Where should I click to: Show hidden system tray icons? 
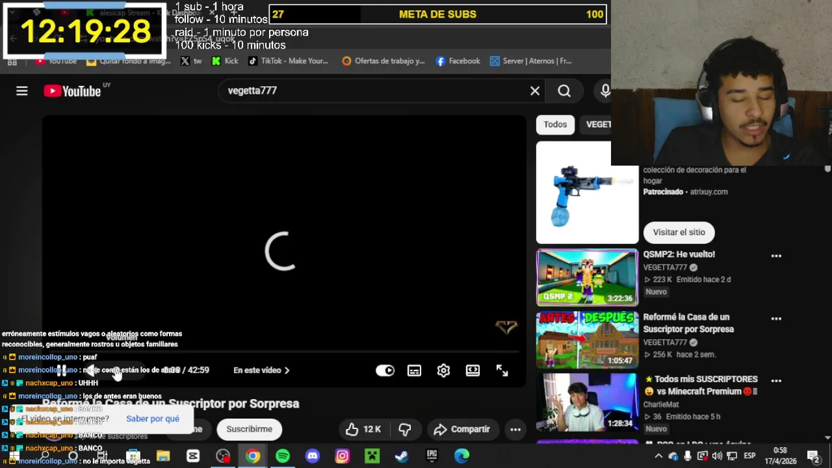[658, 456]
